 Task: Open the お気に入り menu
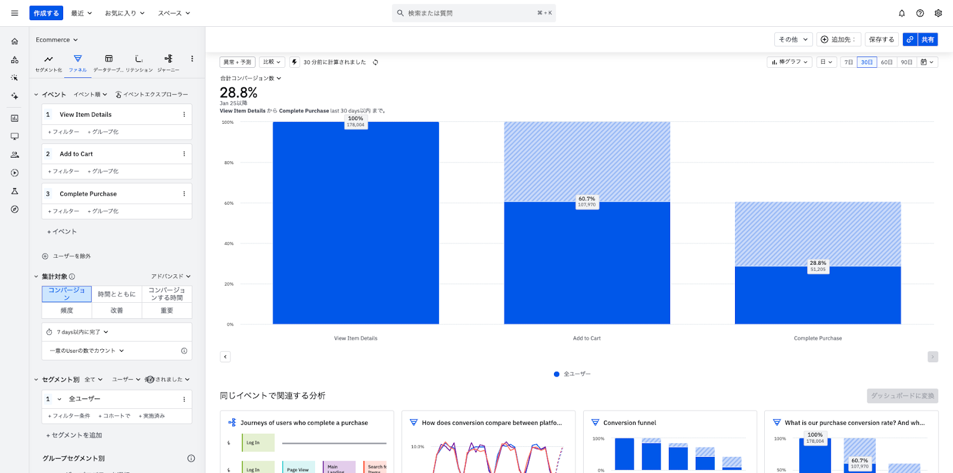(124, 13)
